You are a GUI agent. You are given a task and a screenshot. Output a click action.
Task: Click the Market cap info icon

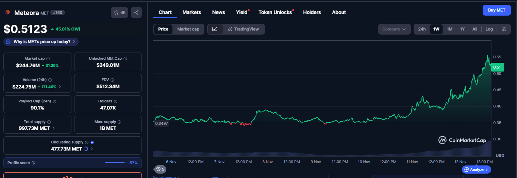(x=48, y=59)
